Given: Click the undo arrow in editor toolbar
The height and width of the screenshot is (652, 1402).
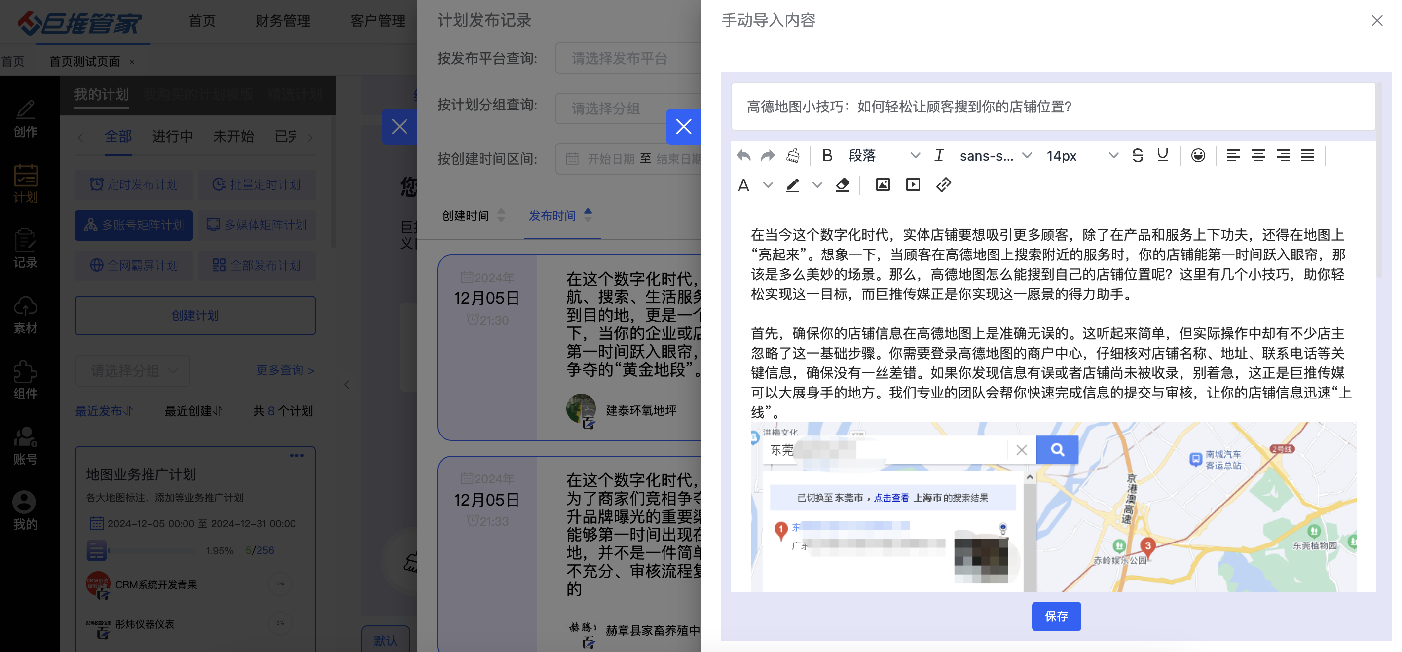Looking at the screenshot, I should click(743, 156).
